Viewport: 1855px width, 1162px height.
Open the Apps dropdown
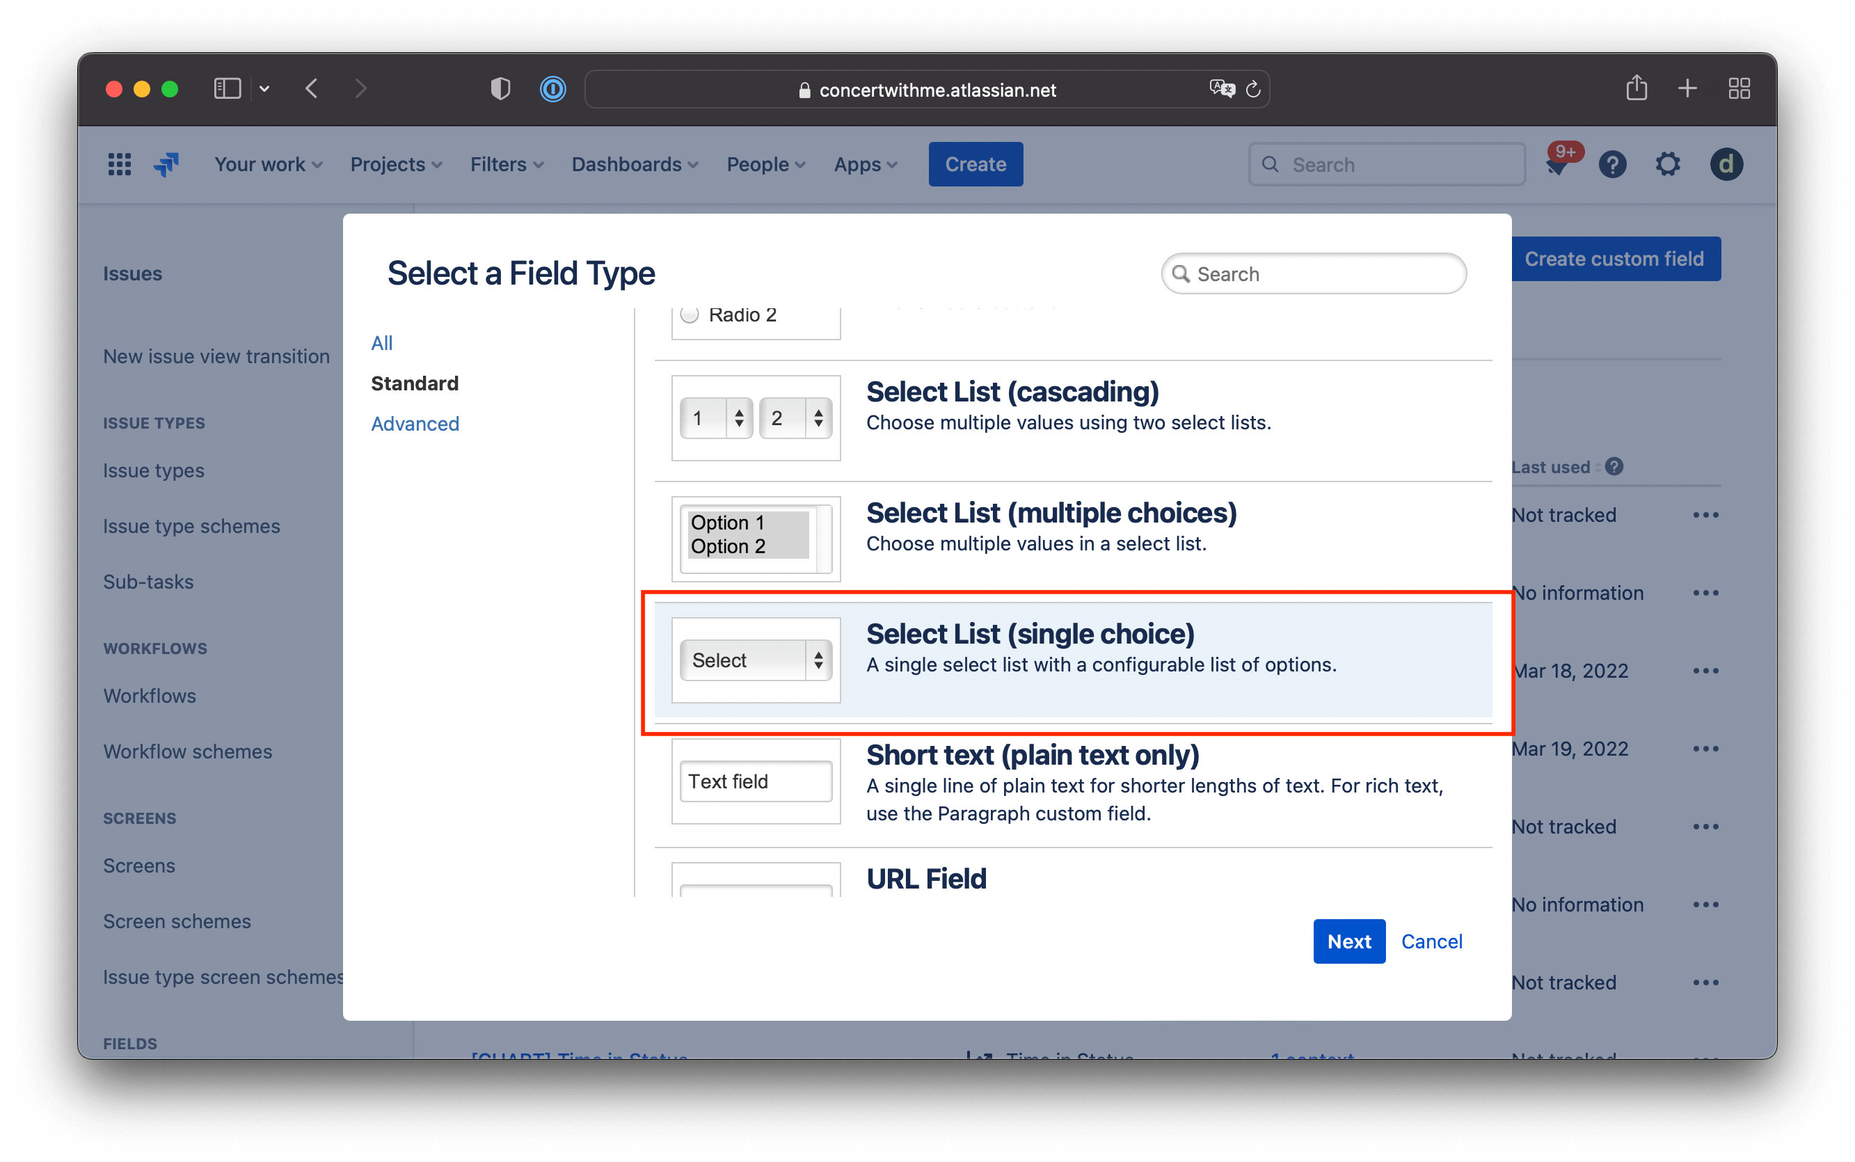point(864,164)
